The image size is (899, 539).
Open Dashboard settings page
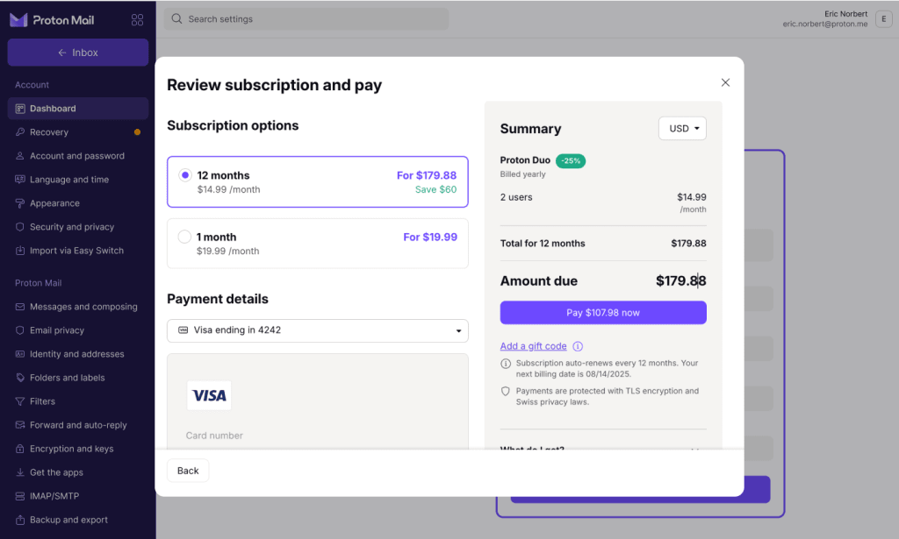78,109
